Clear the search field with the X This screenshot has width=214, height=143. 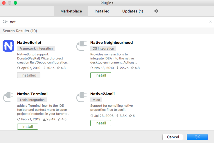click(x=211, y=22)
